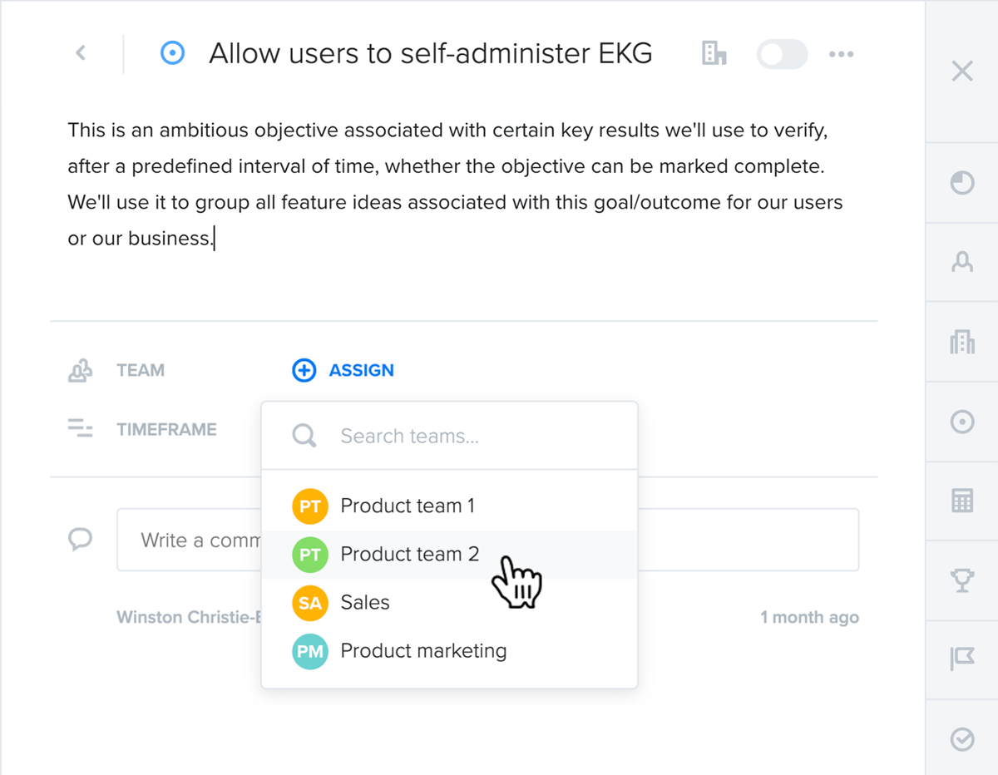The image size is (998, 775).
Task: Click the objective target icon beside title
Action: point(172,54)
